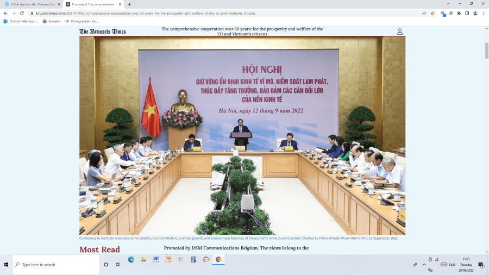
Task: Open the Extensions puzzle menu
Action: [459, 13]
